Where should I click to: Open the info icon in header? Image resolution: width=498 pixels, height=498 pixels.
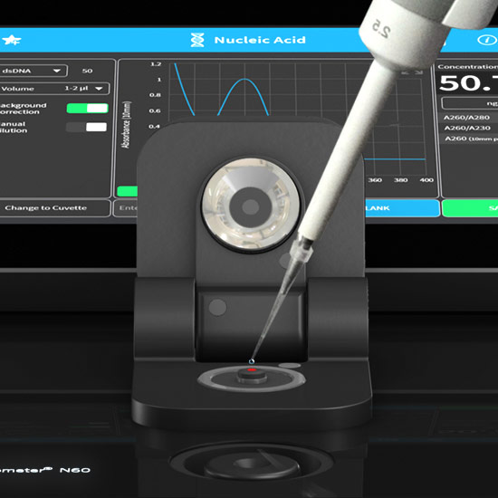[487, 40]
